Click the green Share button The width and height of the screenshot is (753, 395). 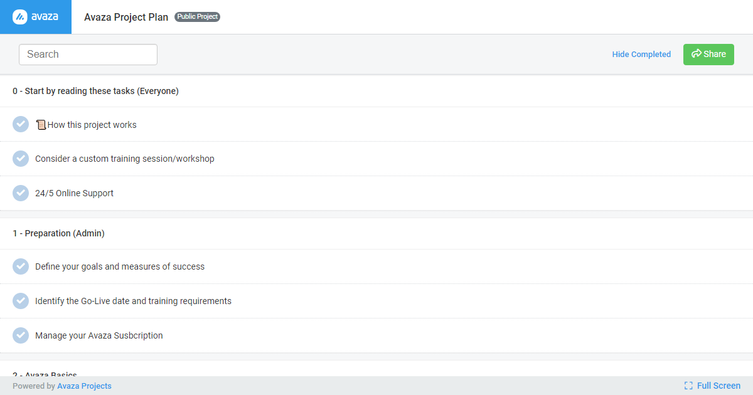point(708,55)
